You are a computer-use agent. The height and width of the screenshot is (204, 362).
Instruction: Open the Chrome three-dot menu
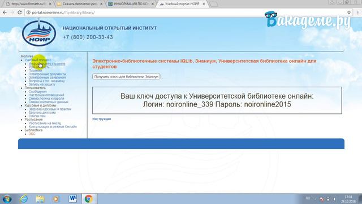(357, 12)
